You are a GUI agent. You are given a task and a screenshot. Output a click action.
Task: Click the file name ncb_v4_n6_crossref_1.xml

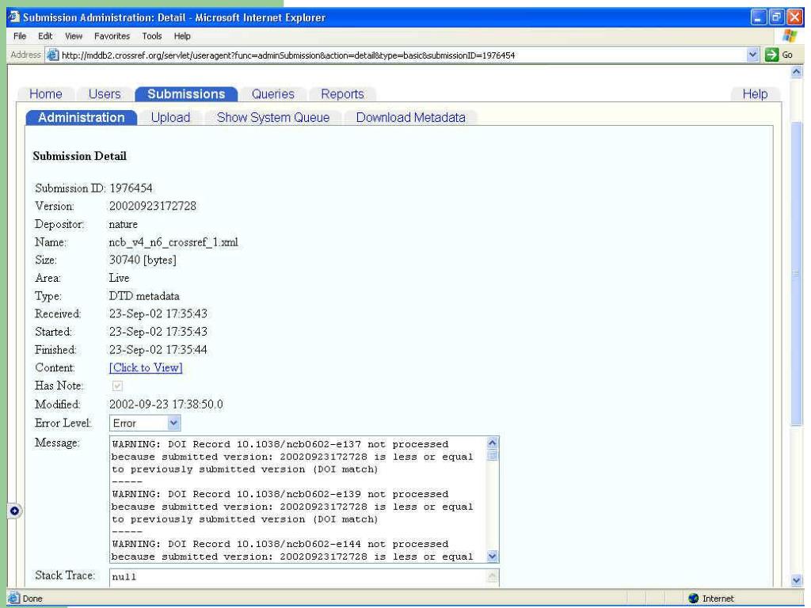coord(173,242)
